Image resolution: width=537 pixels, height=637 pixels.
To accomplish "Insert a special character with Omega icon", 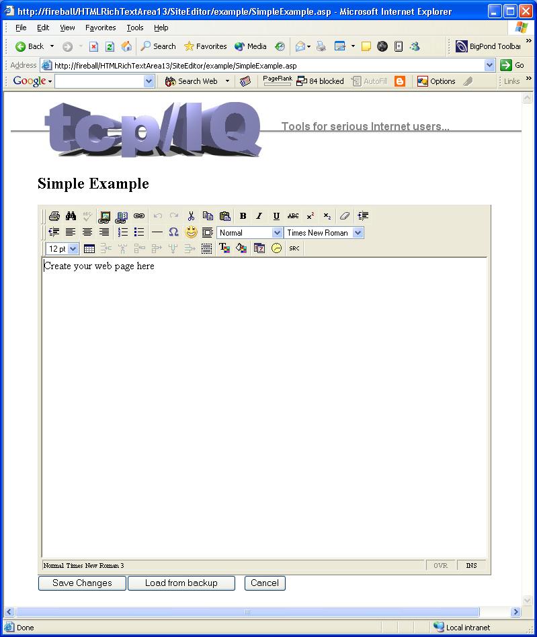I will coord(173,232).
